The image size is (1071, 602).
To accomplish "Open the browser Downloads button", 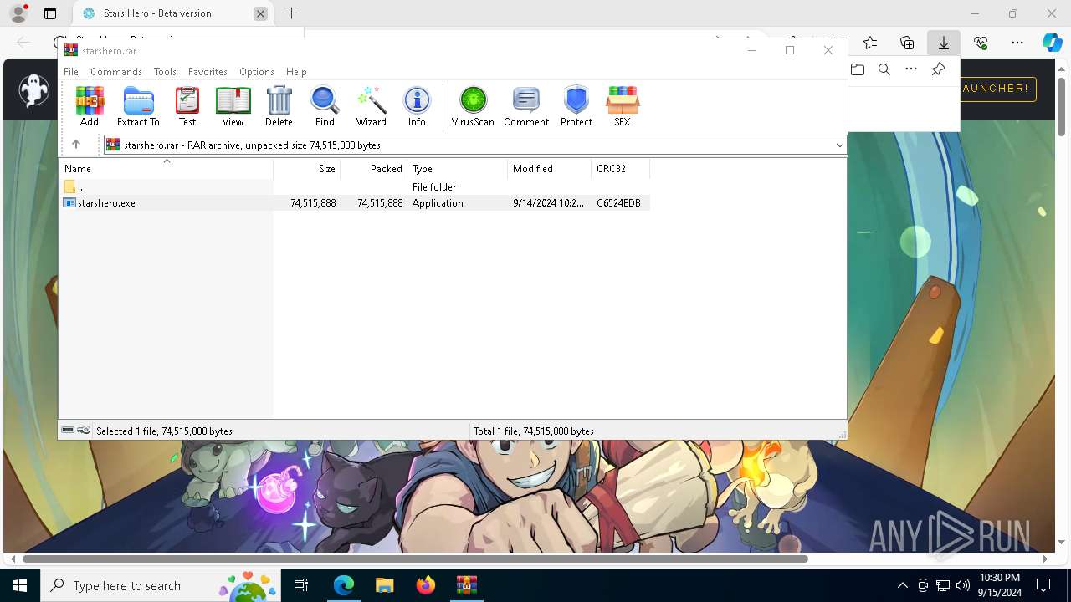I will click(x=943, y=43).
